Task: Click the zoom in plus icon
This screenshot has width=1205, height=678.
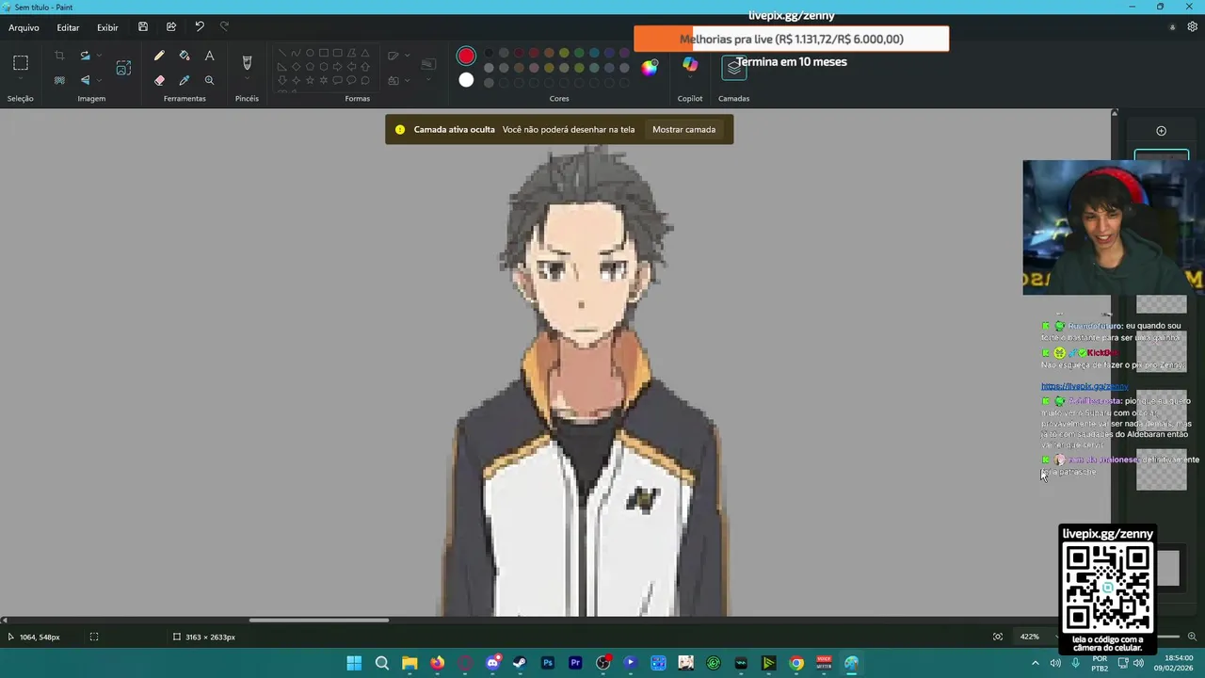Action: click(1193, 637)
